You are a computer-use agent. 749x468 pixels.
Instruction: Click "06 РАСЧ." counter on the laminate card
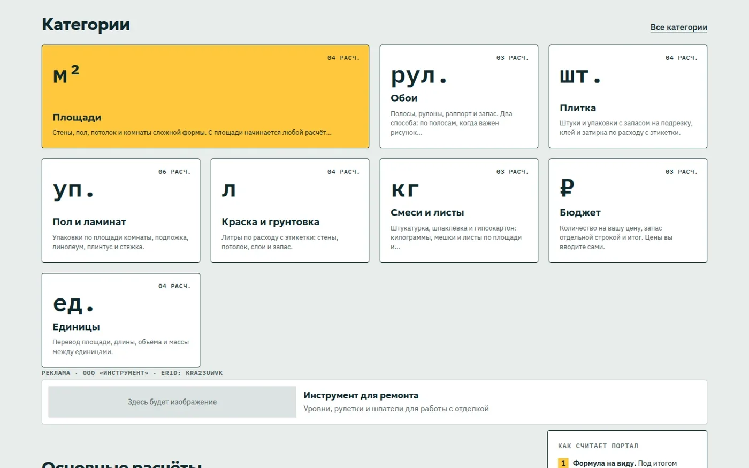(x=174, y=172)
